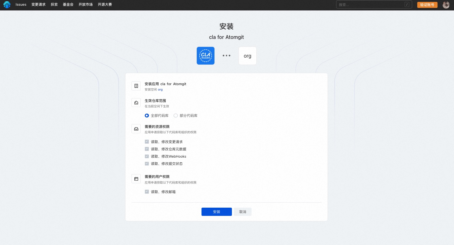Image resolution: width=454 pixels, height=245 pixels.
Task: Click the inbox icon beside 需要的资源权限
Action: pyautogui.click(x=136, y=129)
